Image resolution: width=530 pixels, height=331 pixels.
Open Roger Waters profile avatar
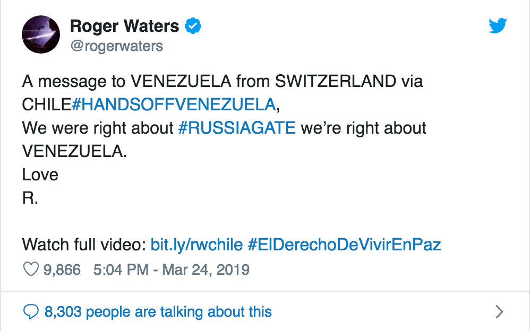[40, 34]
